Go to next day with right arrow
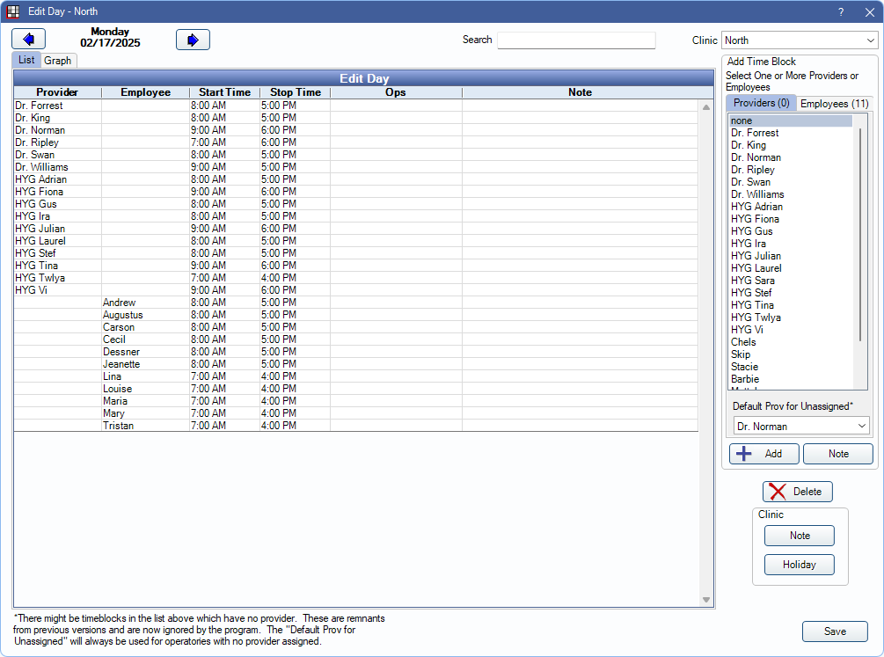This screenshot has width=884, height=657. point(193,40)
